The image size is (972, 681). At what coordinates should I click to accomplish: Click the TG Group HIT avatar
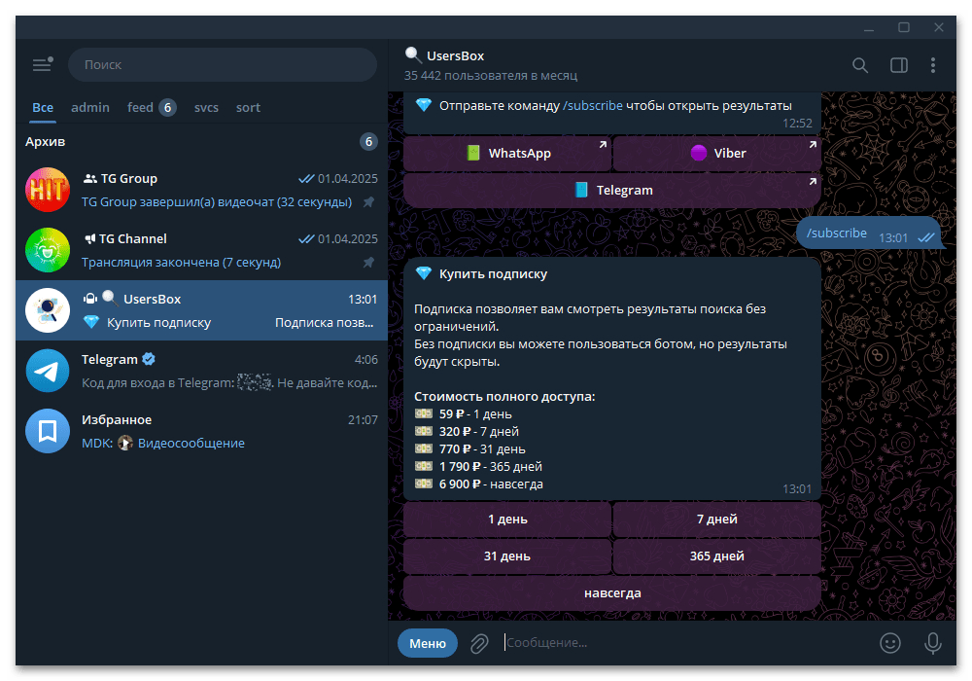[x=48, y=190]
